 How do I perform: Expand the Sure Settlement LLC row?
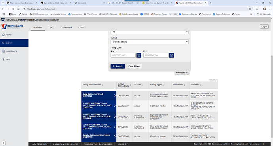click(x=99, y=95)
